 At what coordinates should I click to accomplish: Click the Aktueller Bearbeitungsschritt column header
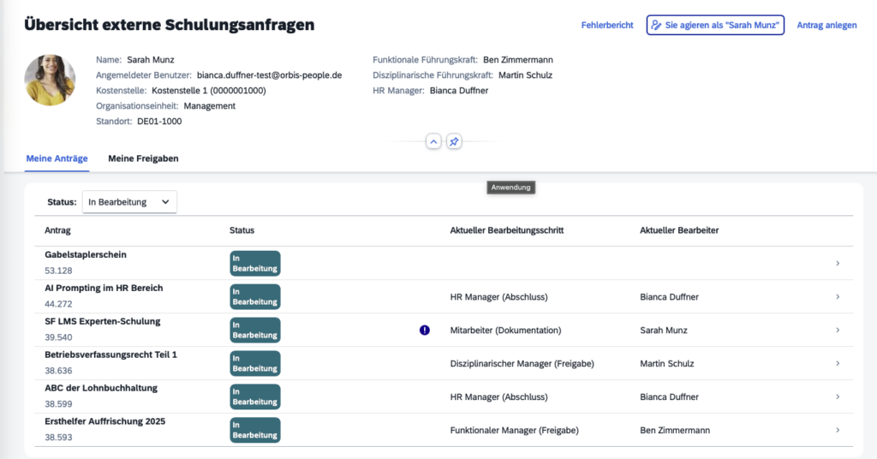tap(506, 230)
